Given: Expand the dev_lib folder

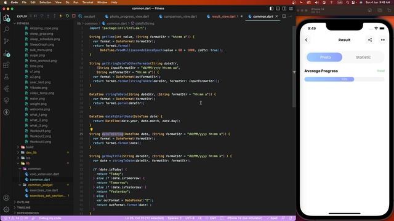Looking at the screenshot, I should click(x=31, y=152).
